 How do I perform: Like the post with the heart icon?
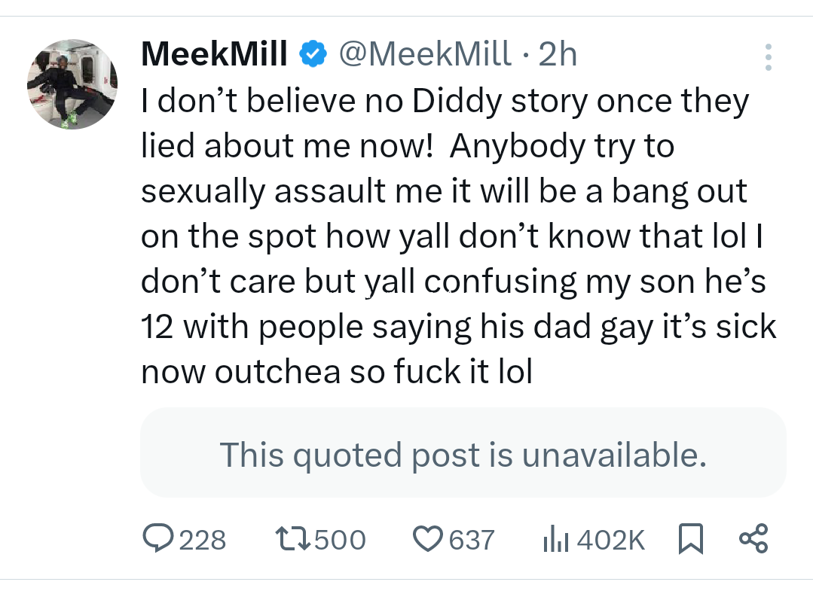point(428,539)
